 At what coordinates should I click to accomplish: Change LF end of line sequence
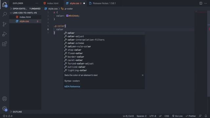[160, 116]
